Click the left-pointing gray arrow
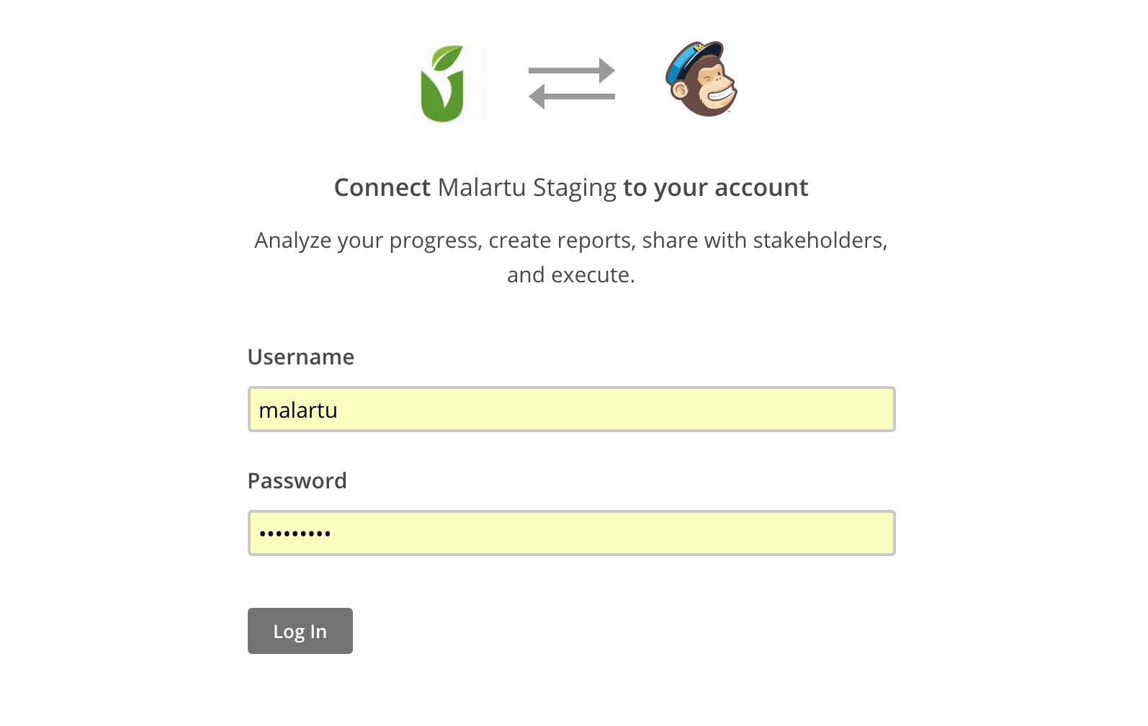Screen dimensions: 1148x726 pos(572,96)
